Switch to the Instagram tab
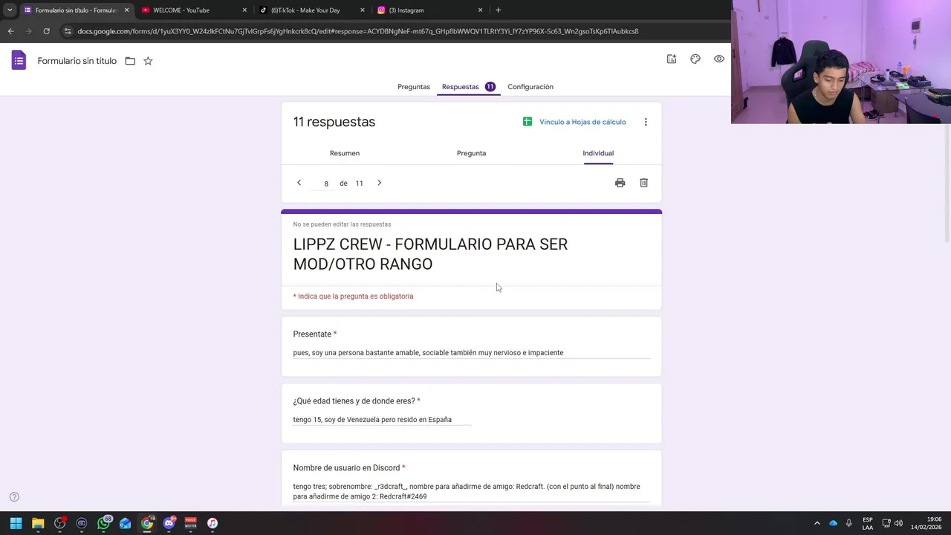The height and width of the screenshot is (535, 951). click(429, 10)
